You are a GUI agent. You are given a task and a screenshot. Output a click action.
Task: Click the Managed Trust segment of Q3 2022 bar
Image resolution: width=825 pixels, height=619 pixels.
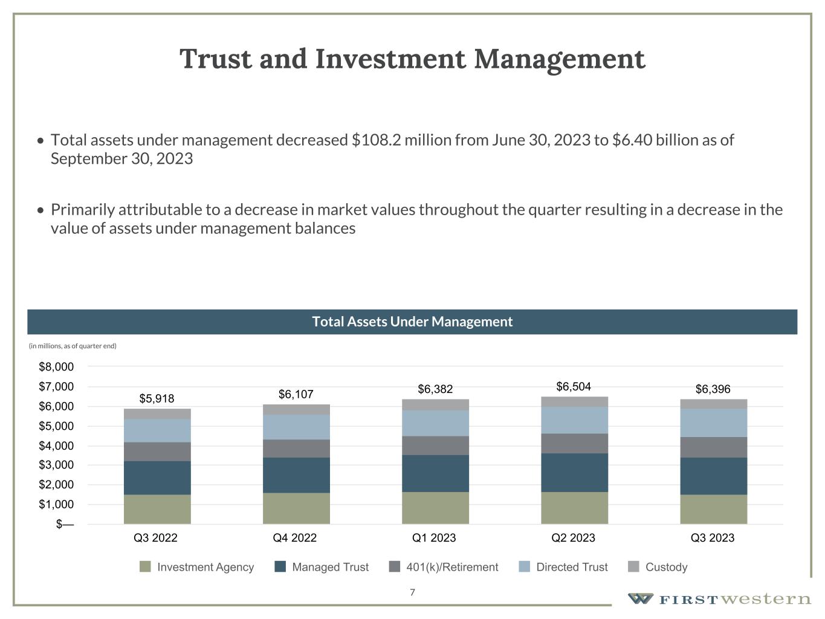[x=157, y=478]
